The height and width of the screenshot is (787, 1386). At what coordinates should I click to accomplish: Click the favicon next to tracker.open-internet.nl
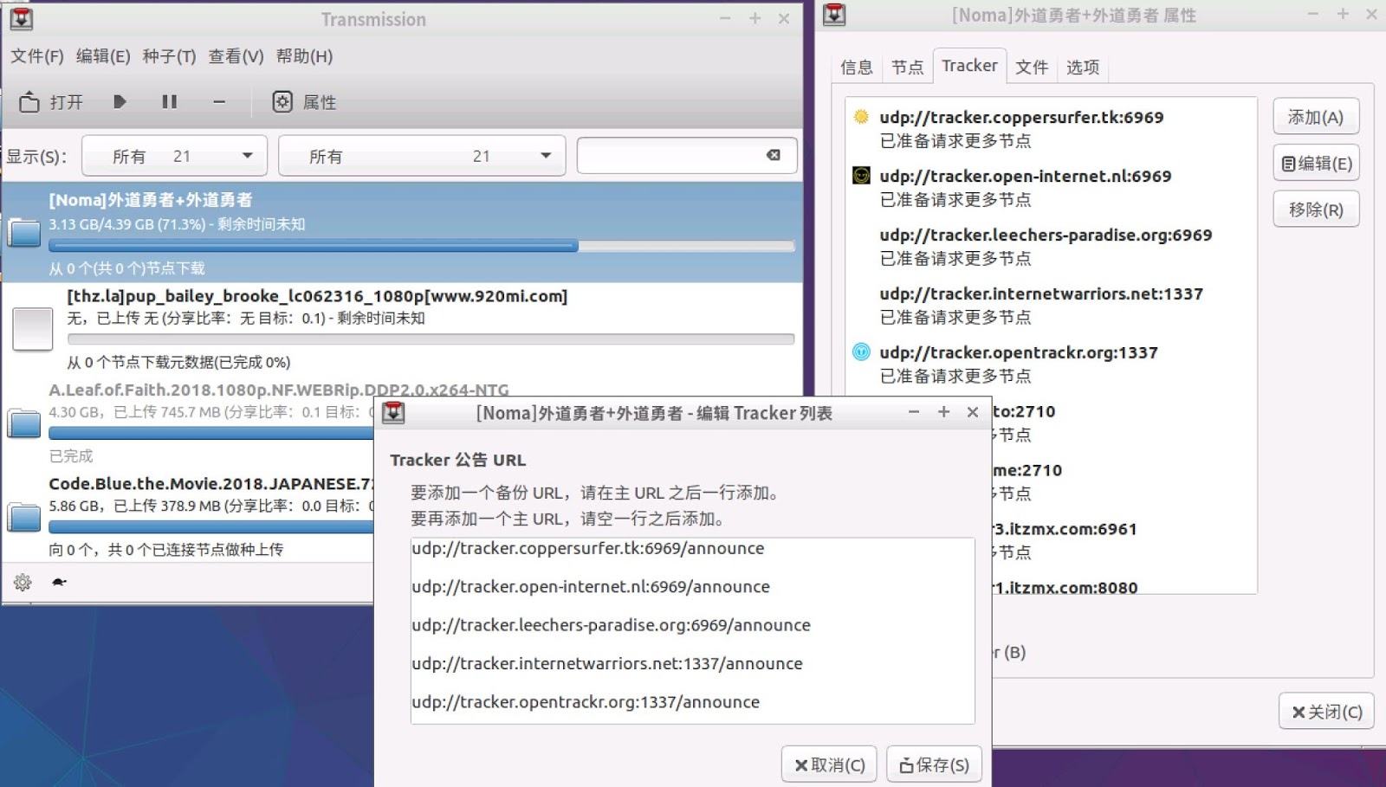861,176
